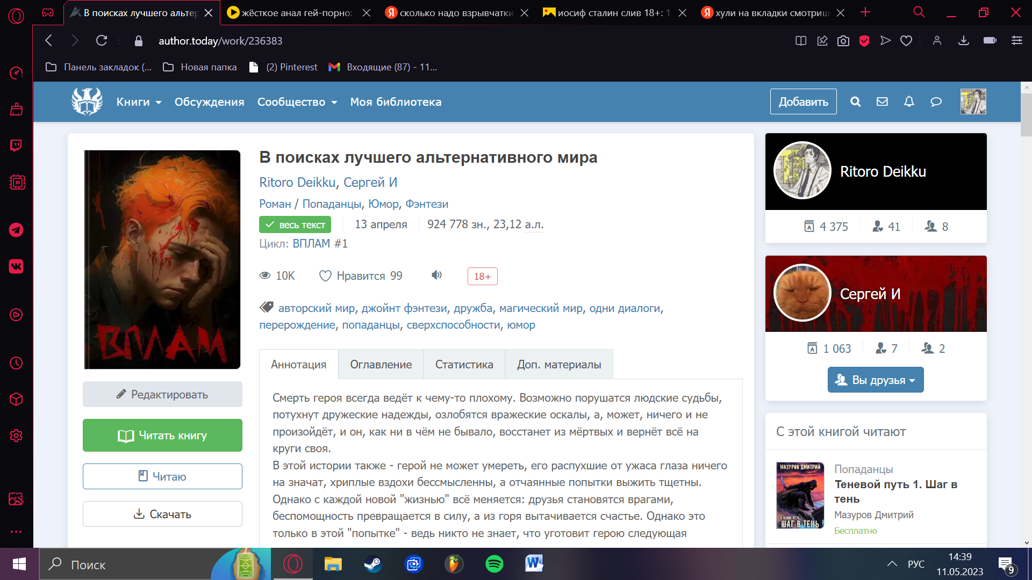Toggle the Читаю reading status button

click(162, 476)
